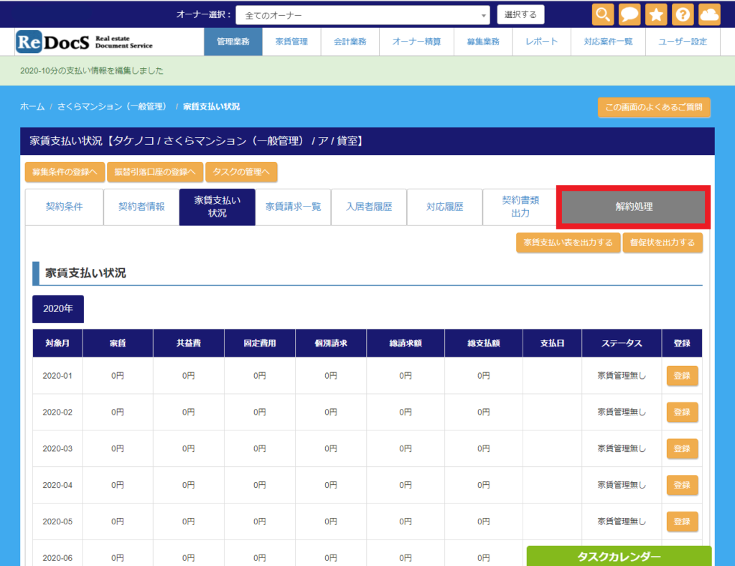Click この画面のよくあるご質問 button
735x566 pixels.
654,108
